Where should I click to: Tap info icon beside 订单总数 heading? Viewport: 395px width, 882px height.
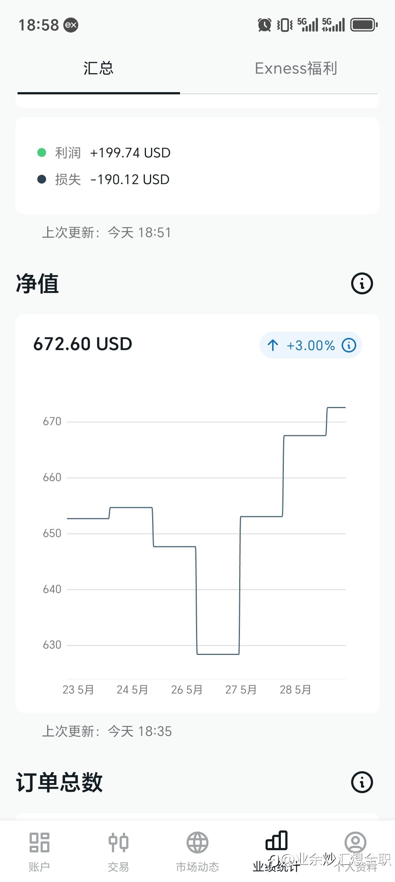[362, 782]
